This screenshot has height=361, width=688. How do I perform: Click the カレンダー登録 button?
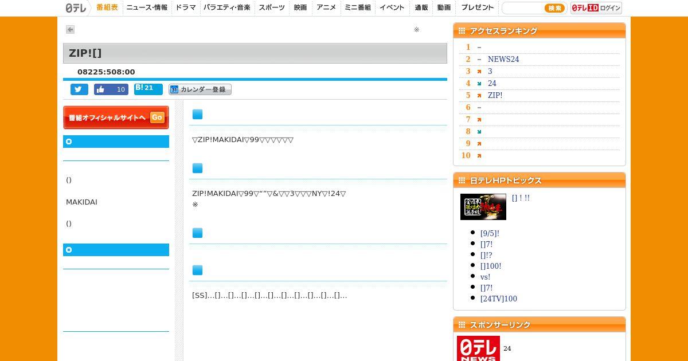(200, 89)
